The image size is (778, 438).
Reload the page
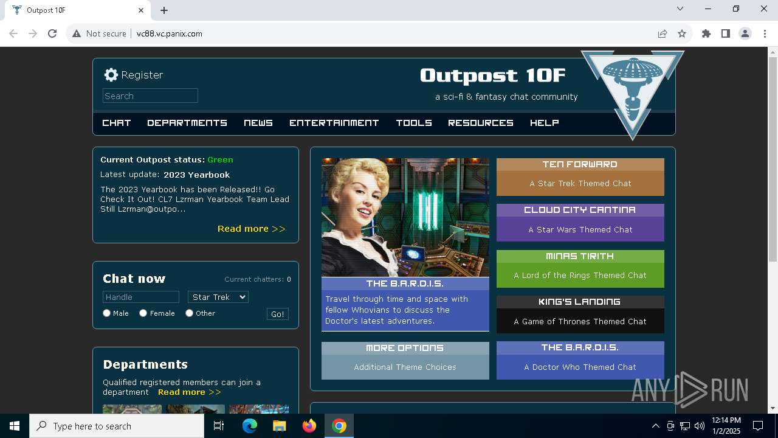[x=52, y=33]
